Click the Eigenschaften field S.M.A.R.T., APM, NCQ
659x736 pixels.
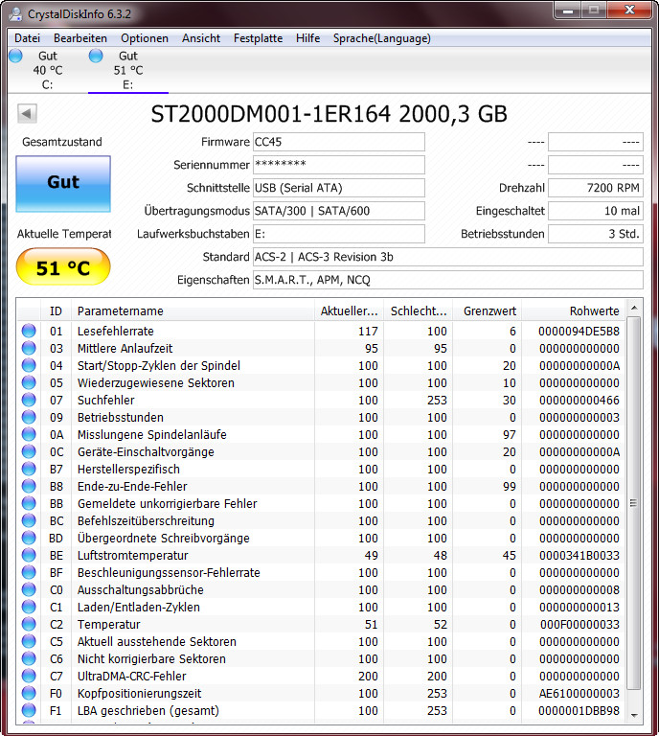pyautogui.click(x=448, y=280)
